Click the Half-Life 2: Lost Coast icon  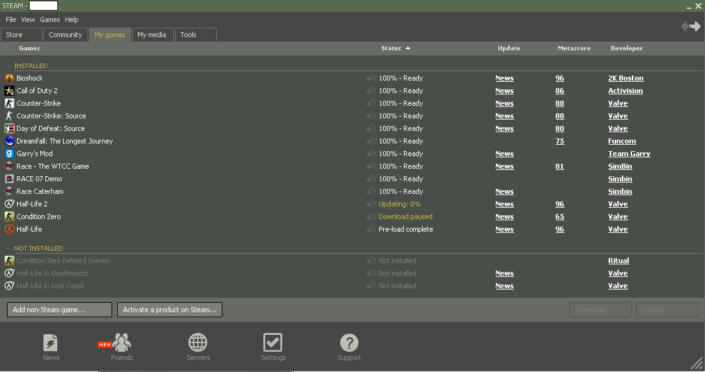[9, 286]
